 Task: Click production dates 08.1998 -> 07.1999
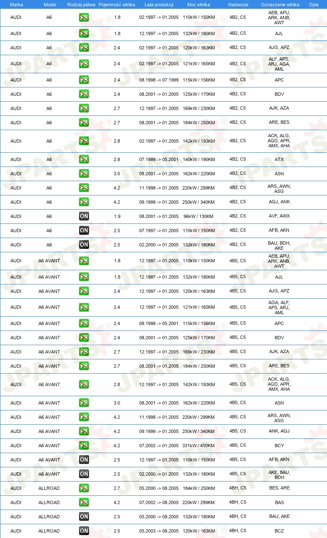pyautogui.click(x=158, y=80)
